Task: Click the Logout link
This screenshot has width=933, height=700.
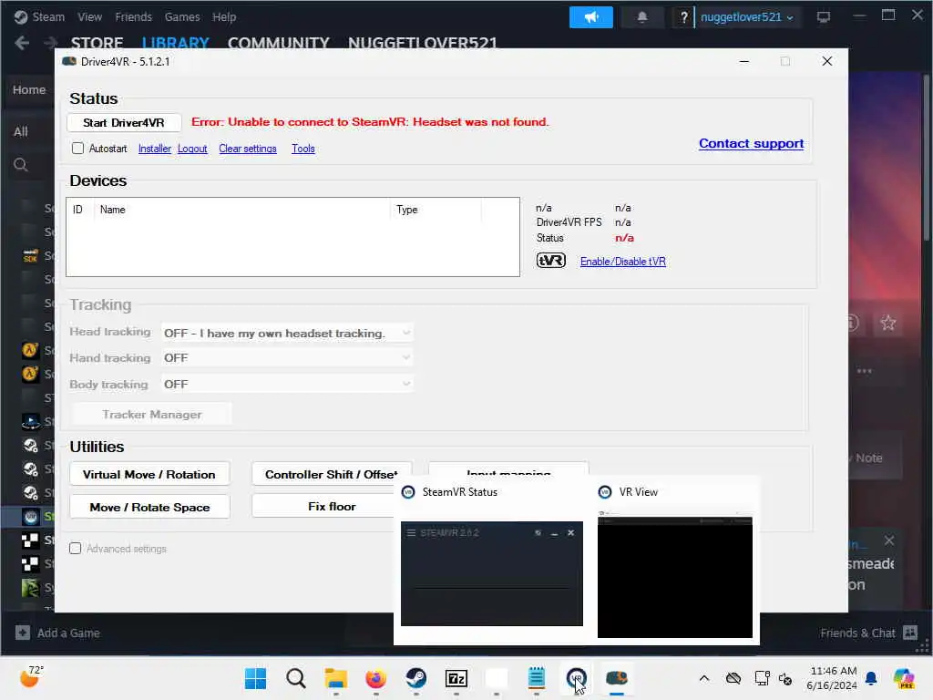Action: [192, 149]
